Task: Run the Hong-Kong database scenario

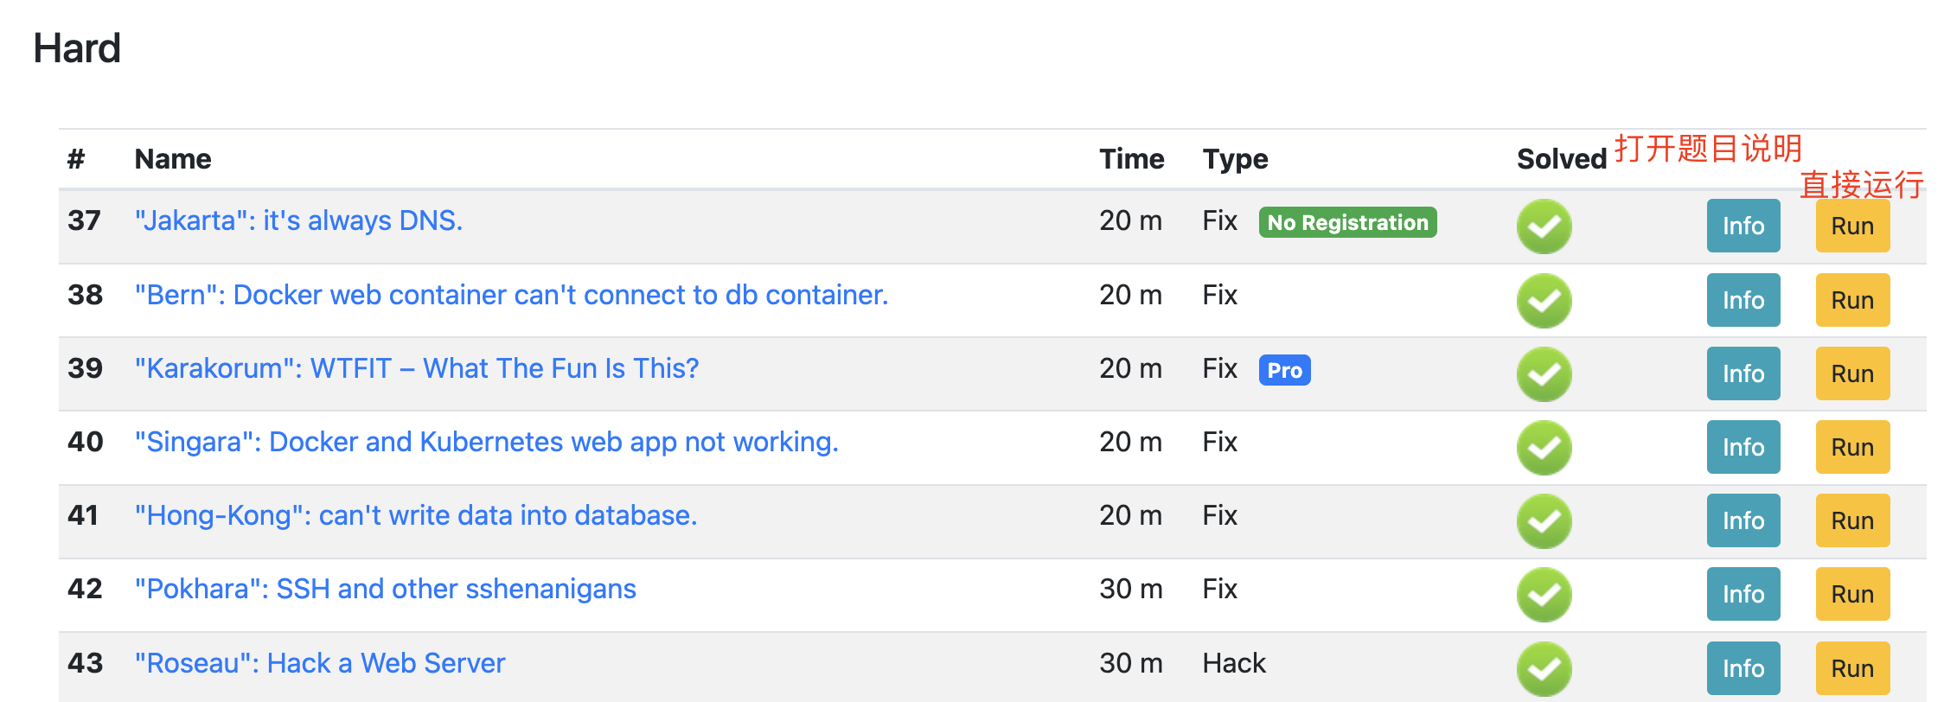Action: coord(1852,520)
